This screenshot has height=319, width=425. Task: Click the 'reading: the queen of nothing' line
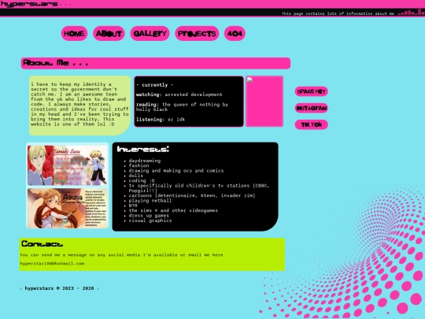[x=182, y=107]
